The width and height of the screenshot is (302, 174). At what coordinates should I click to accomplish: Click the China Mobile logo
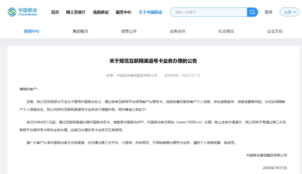(22, 12)
